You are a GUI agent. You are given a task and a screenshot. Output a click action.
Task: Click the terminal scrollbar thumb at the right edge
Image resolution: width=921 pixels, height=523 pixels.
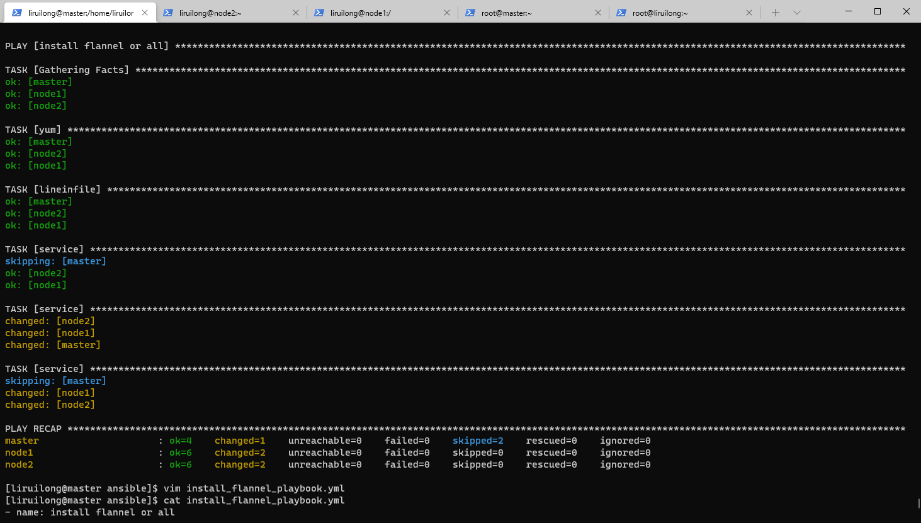(x=918, y=503)
